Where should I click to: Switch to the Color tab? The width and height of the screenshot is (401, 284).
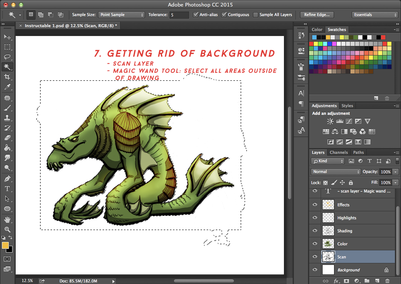(x=317, y=29)
